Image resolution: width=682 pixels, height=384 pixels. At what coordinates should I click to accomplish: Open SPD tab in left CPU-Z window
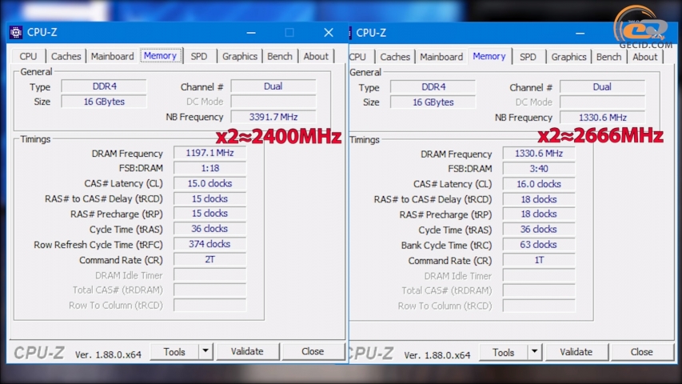(199, 56)
